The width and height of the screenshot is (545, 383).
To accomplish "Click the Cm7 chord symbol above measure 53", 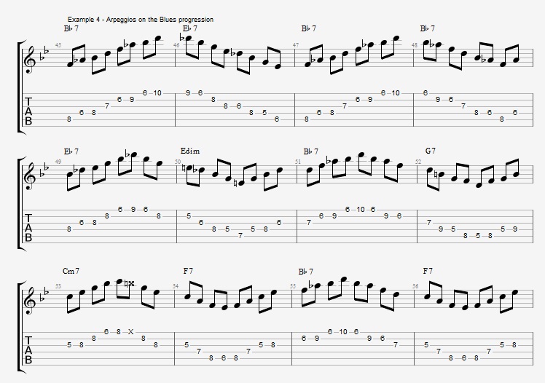I will 71,271.
